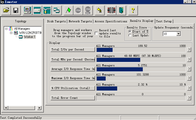Open the Update Frequency dropdown
Viewport: 196px width, 120px height.
pos(179,34)
